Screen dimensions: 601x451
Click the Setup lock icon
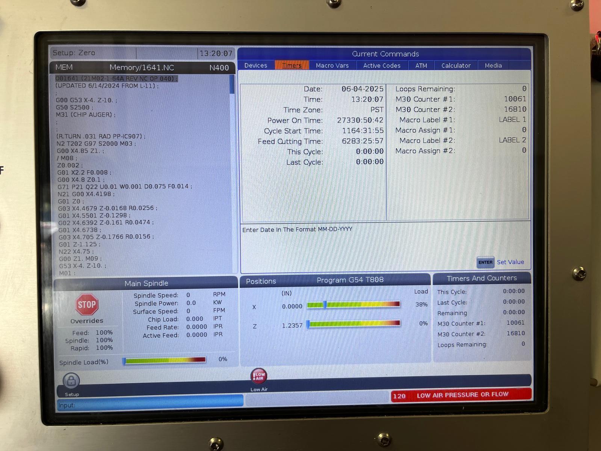point(71,381)
